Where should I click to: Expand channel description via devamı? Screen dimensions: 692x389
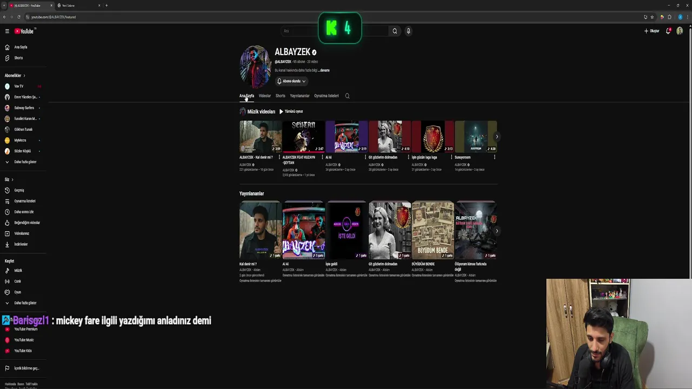[323, 70]
